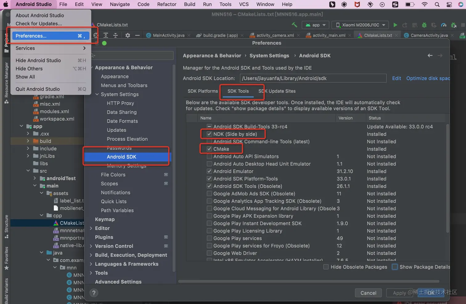The width and height of the screenshot is (466, 304).
Task: Open Keymap settings page
Action: pyautogui.click(x=105, y=219)
